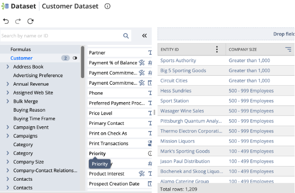Expand the Address Book tree node
The width and height of the screenshot is (295, 193).
(x=8, y=67)
